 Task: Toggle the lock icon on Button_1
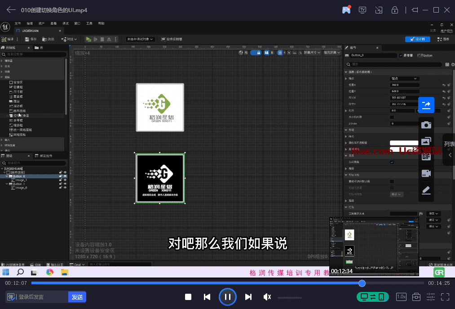tap(61, 184)
